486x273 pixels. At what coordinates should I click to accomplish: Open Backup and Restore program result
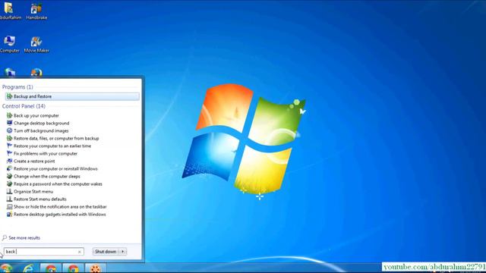(x=72, y=96)
